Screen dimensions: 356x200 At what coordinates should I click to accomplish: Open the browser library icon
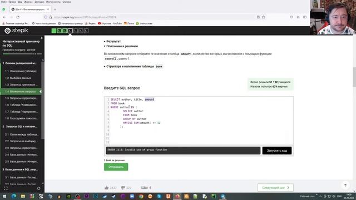tap(298, 17)
